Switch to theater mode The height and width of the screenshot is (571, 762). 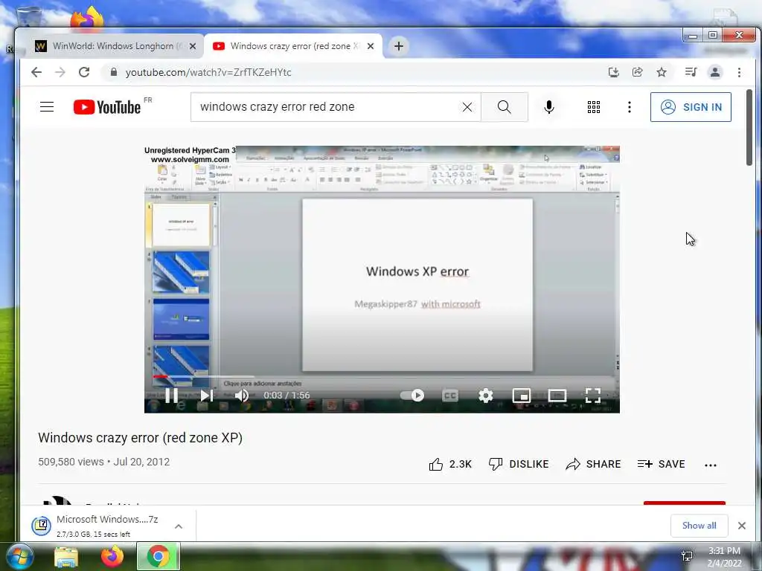[x=557, y=396]
